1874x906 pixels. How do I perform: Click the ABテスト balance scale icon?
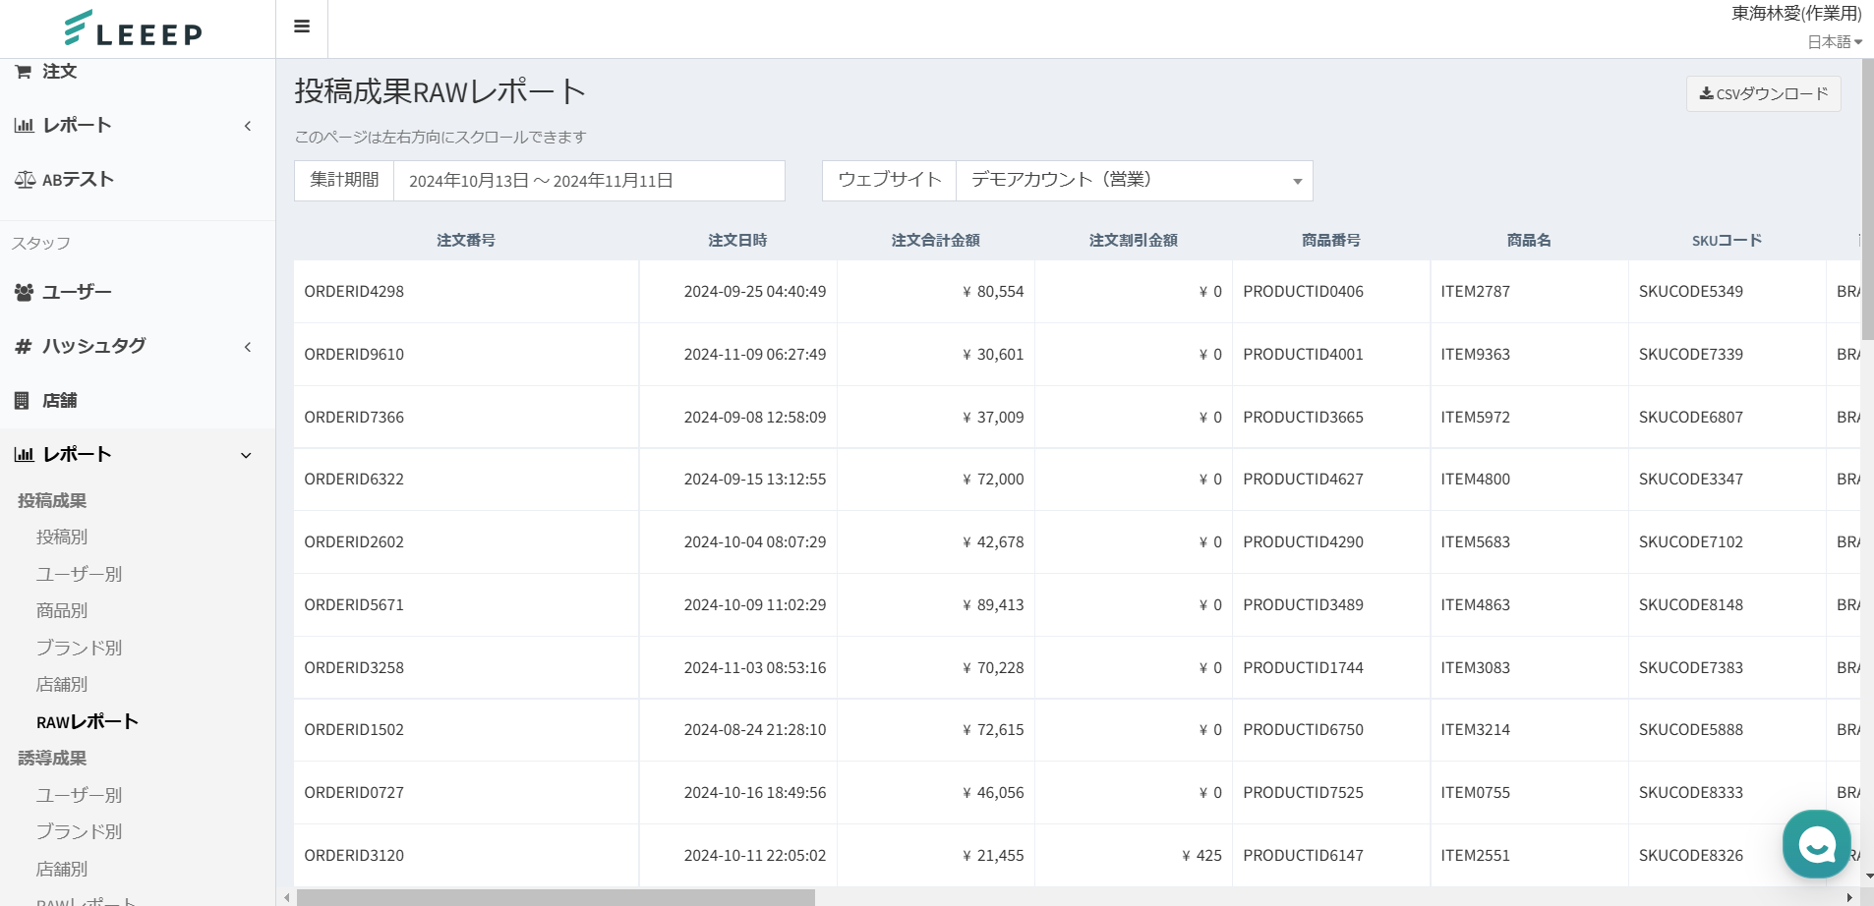click(25, 180)
